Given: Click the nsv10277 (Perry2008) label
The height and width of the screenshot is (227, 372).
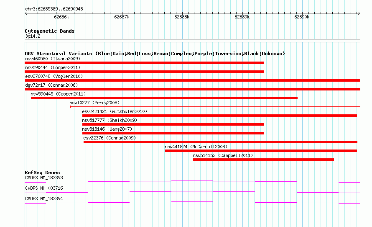Looking at the screenshot, I should [x=94, y=103].
